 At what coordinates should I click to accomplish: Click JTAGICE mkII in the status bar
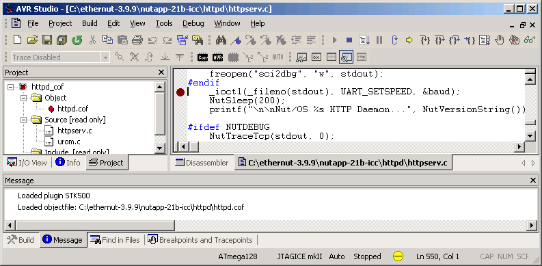coord(299,256)
